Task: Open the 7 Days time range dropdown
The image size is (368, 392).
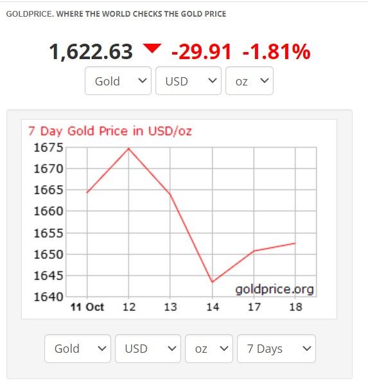Action: pos(276,348)
